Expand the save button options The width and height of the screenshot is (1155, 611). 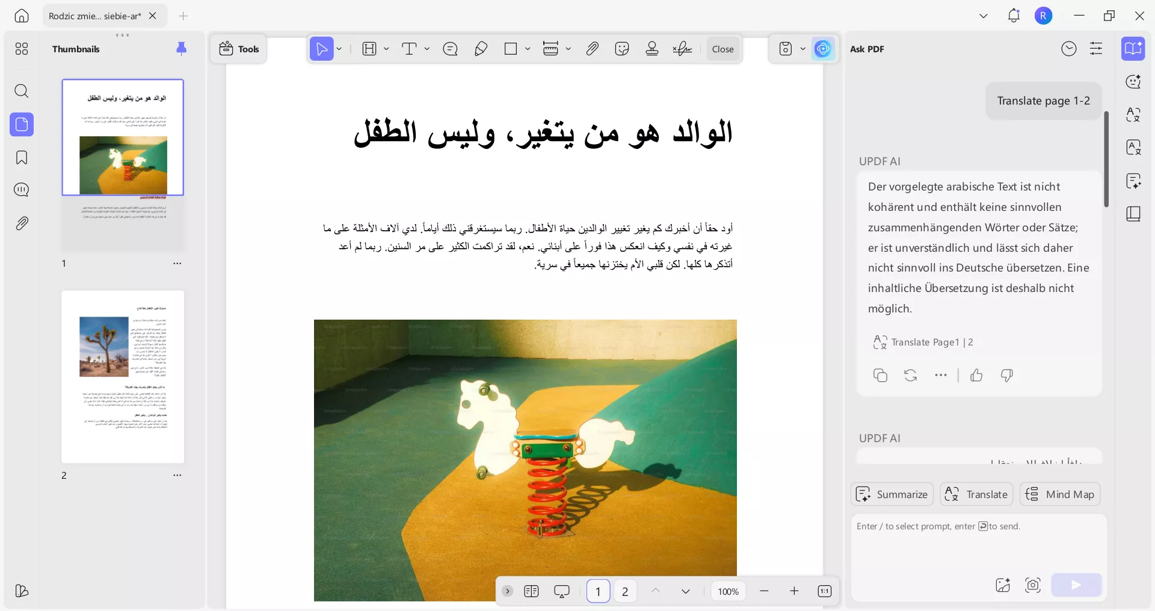(804, 49)
